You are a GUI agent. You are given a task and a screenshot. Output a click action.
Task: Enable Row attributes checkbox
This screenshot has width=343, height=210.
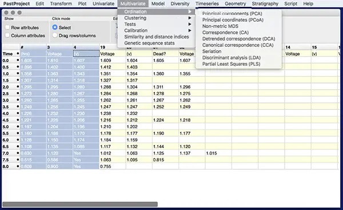[x=7, y=27]
